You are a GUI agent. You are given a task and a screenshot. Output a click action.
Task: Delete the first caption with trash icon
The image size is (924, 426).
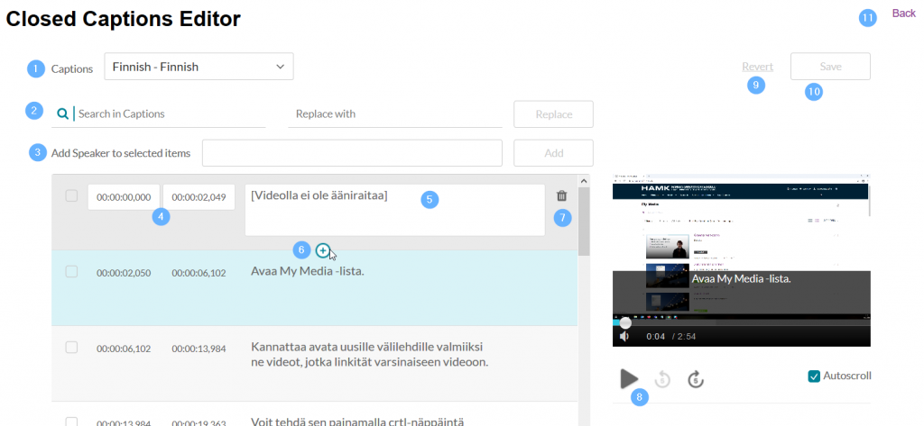coord(562,196)
